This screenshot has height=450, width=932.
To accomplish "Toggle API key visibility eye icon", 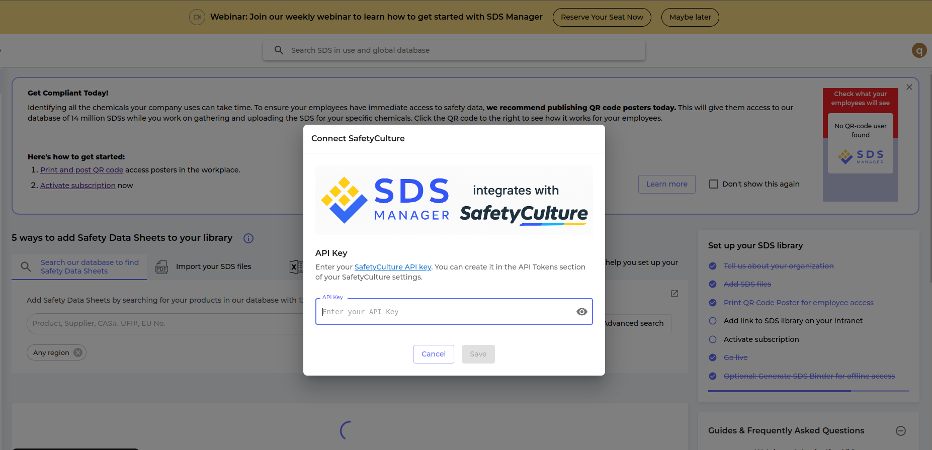I will 581,312.
